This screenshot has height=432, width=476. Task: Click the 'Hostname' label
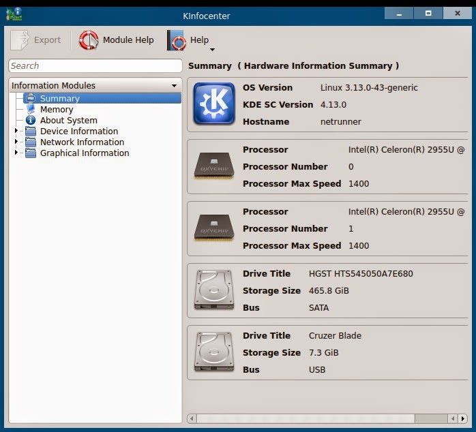[x=266, y=122]
